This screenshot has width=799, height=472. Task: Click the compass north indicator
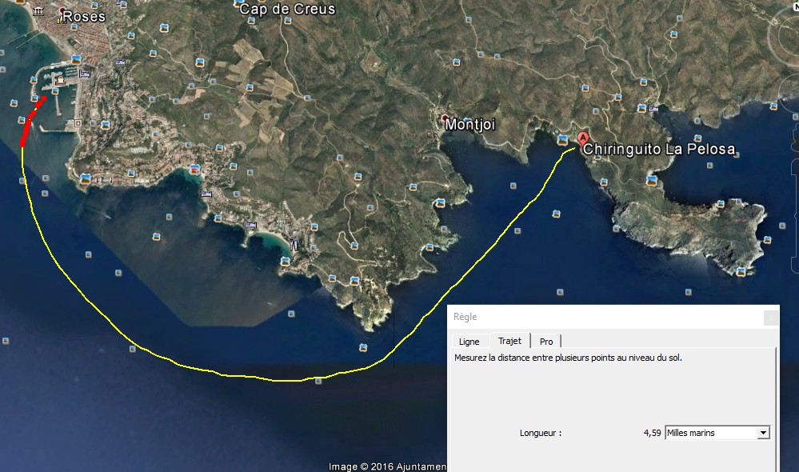point(796,6)
